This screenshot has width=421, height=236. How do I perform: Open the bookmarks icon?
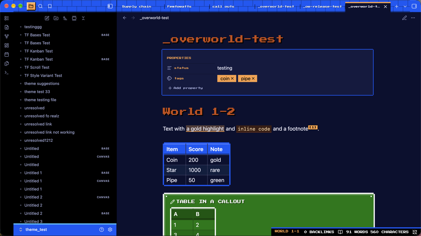(50, 6)
